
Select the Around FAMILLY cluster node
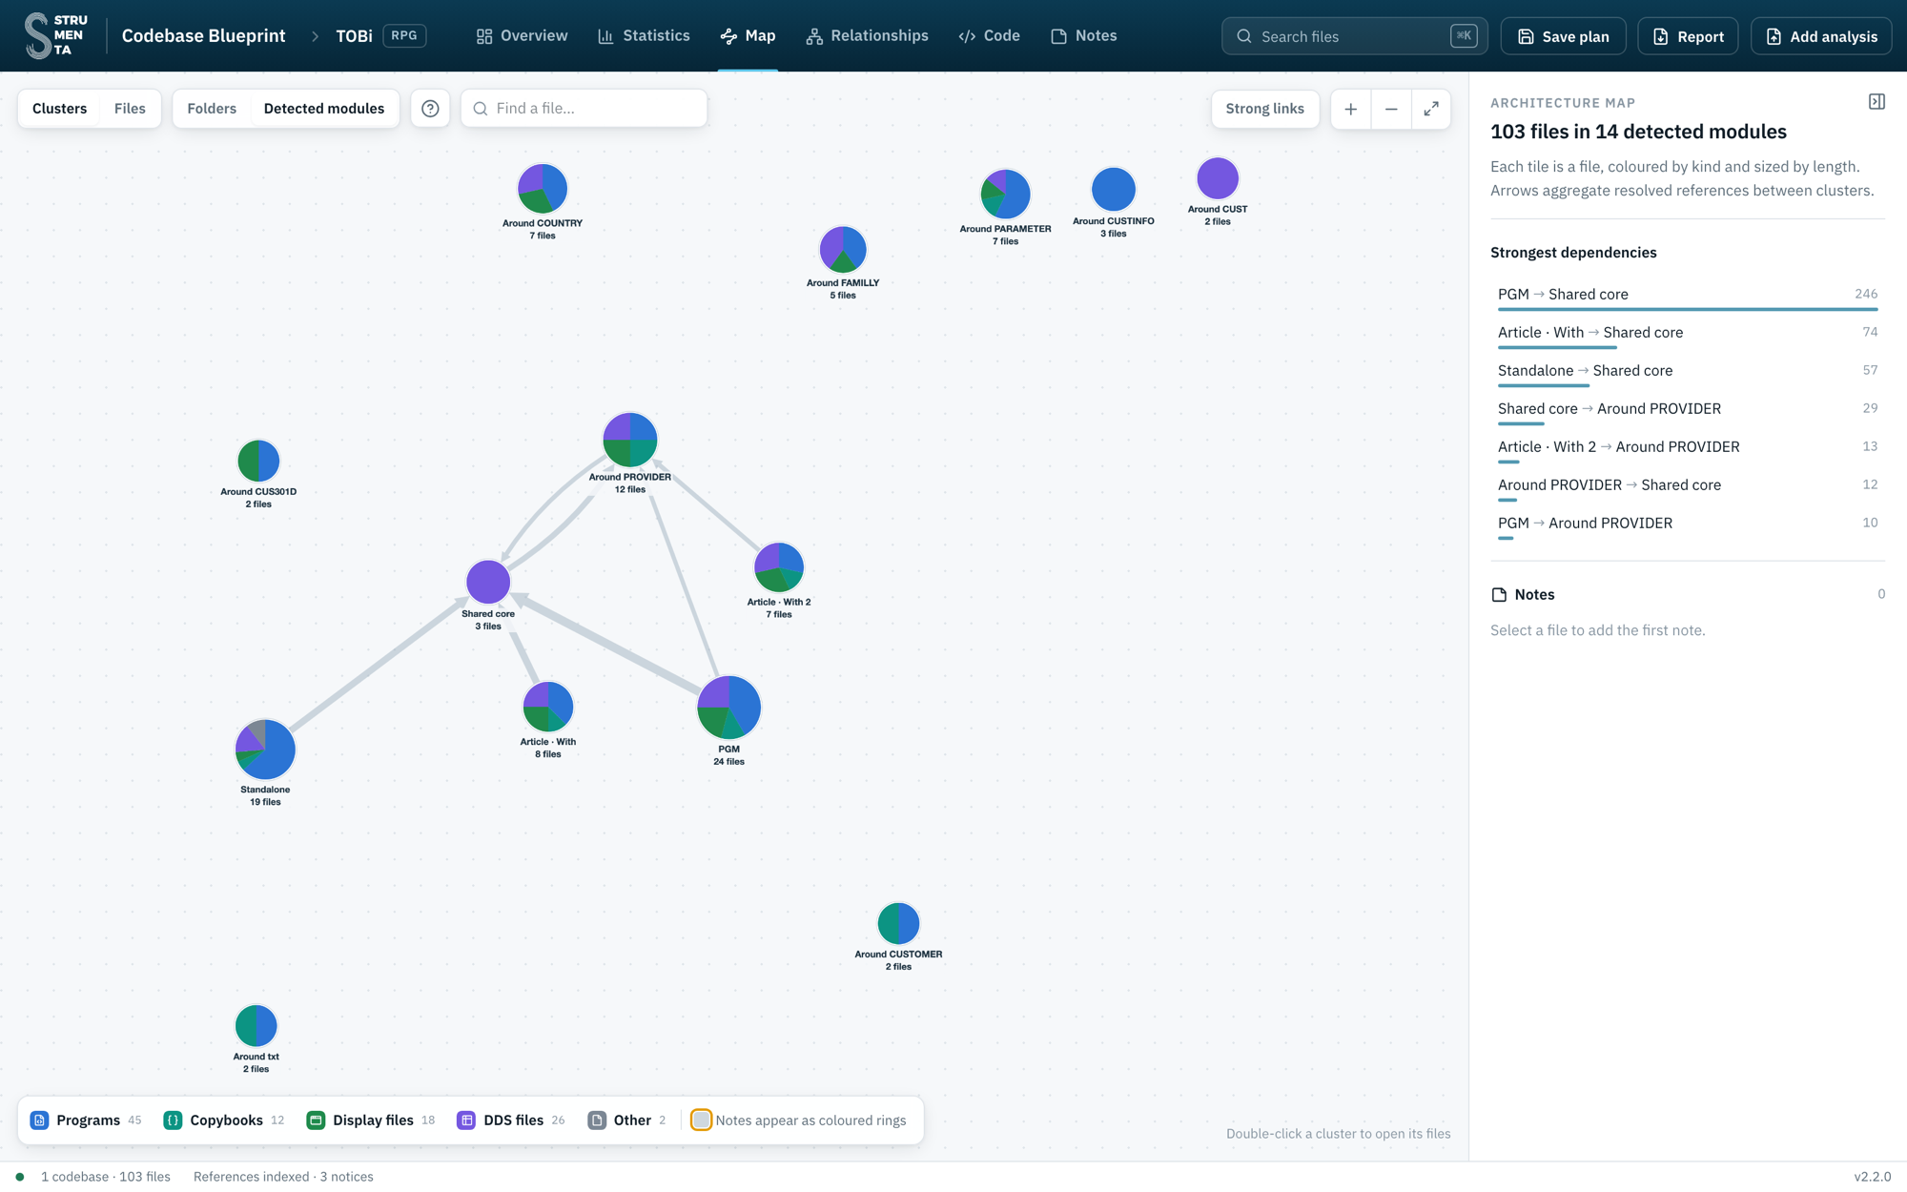[x=843, y=250]
